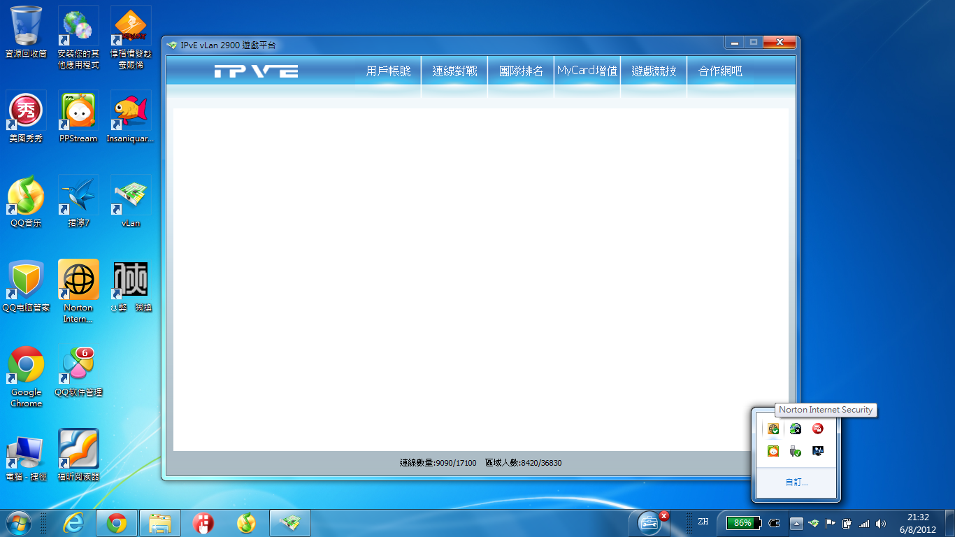Collapse the hidden tray icons popup arrow

796,523
